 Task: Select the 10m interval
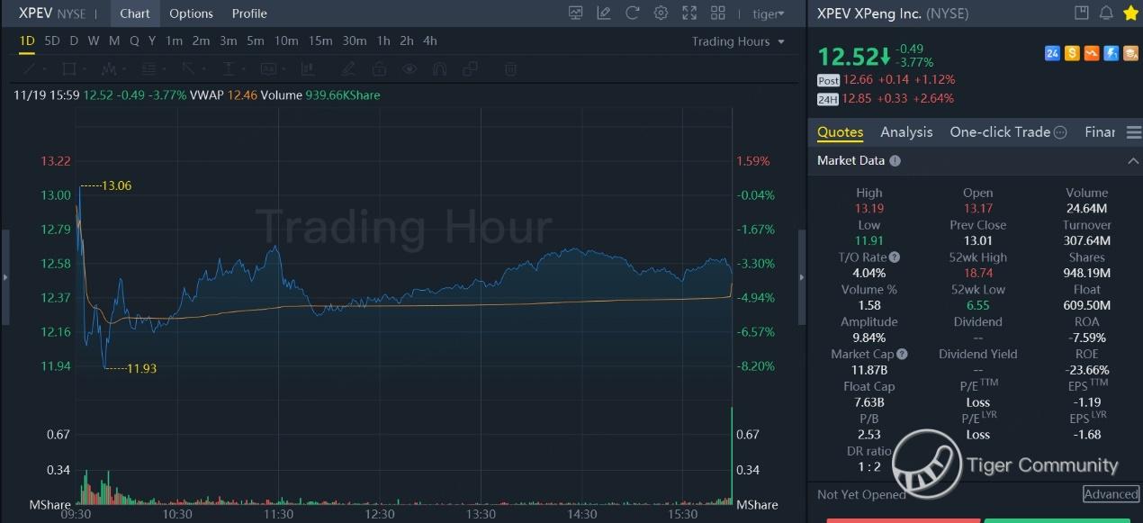pyautogui.click(x=286, y=41)
